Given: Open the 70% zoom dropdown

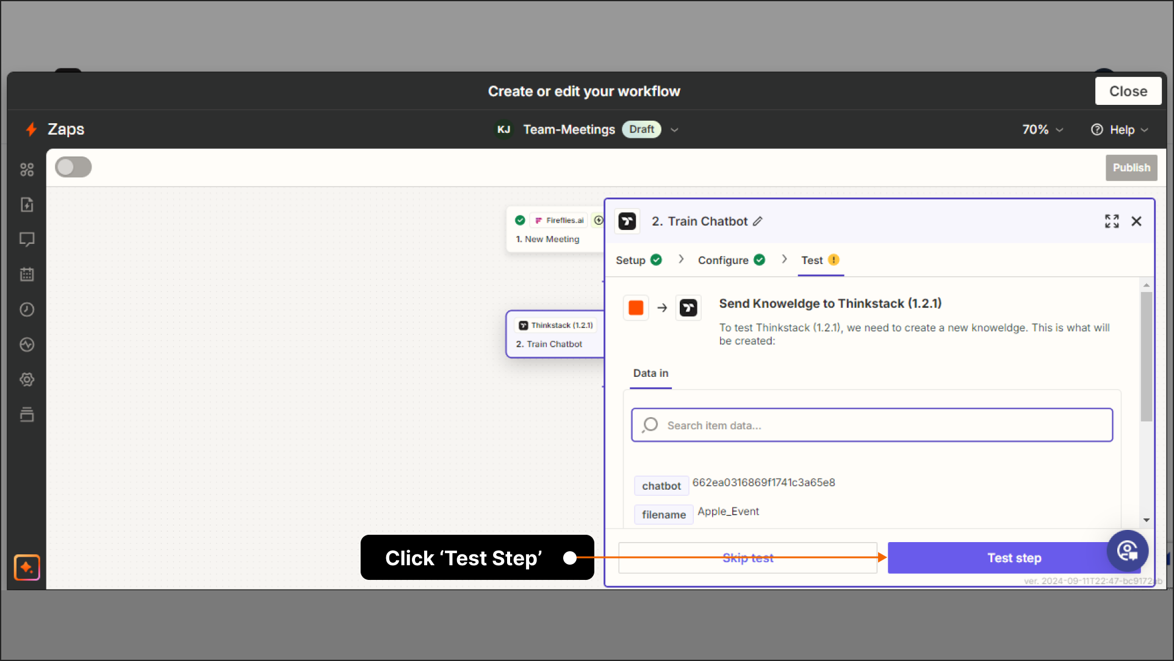Looking at the screenshot, I should [1043, 130].
